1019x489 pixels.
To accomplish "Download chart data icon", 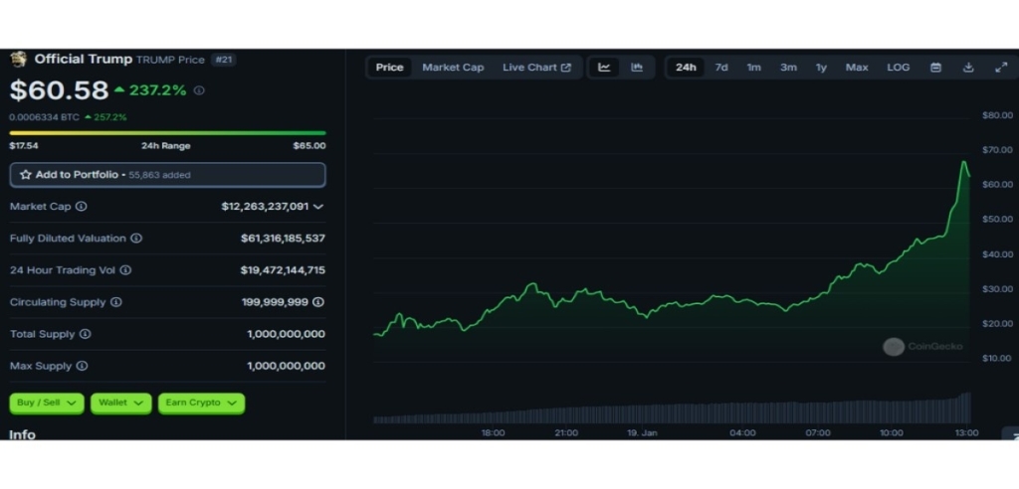I will (968, 68).
